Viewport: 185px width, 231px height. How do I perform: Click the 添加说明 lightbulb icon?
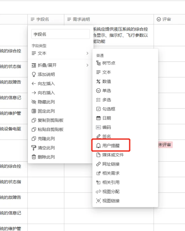point(34,75)
